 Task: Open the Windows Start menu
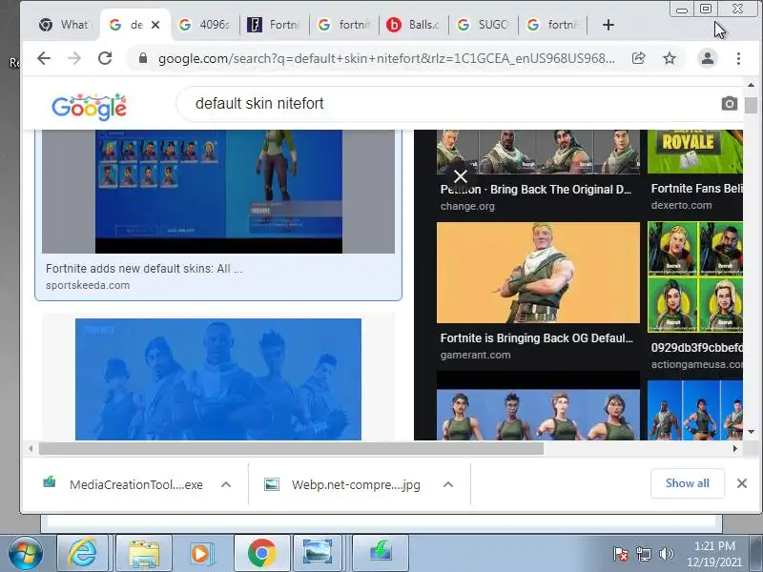(26, 553)
